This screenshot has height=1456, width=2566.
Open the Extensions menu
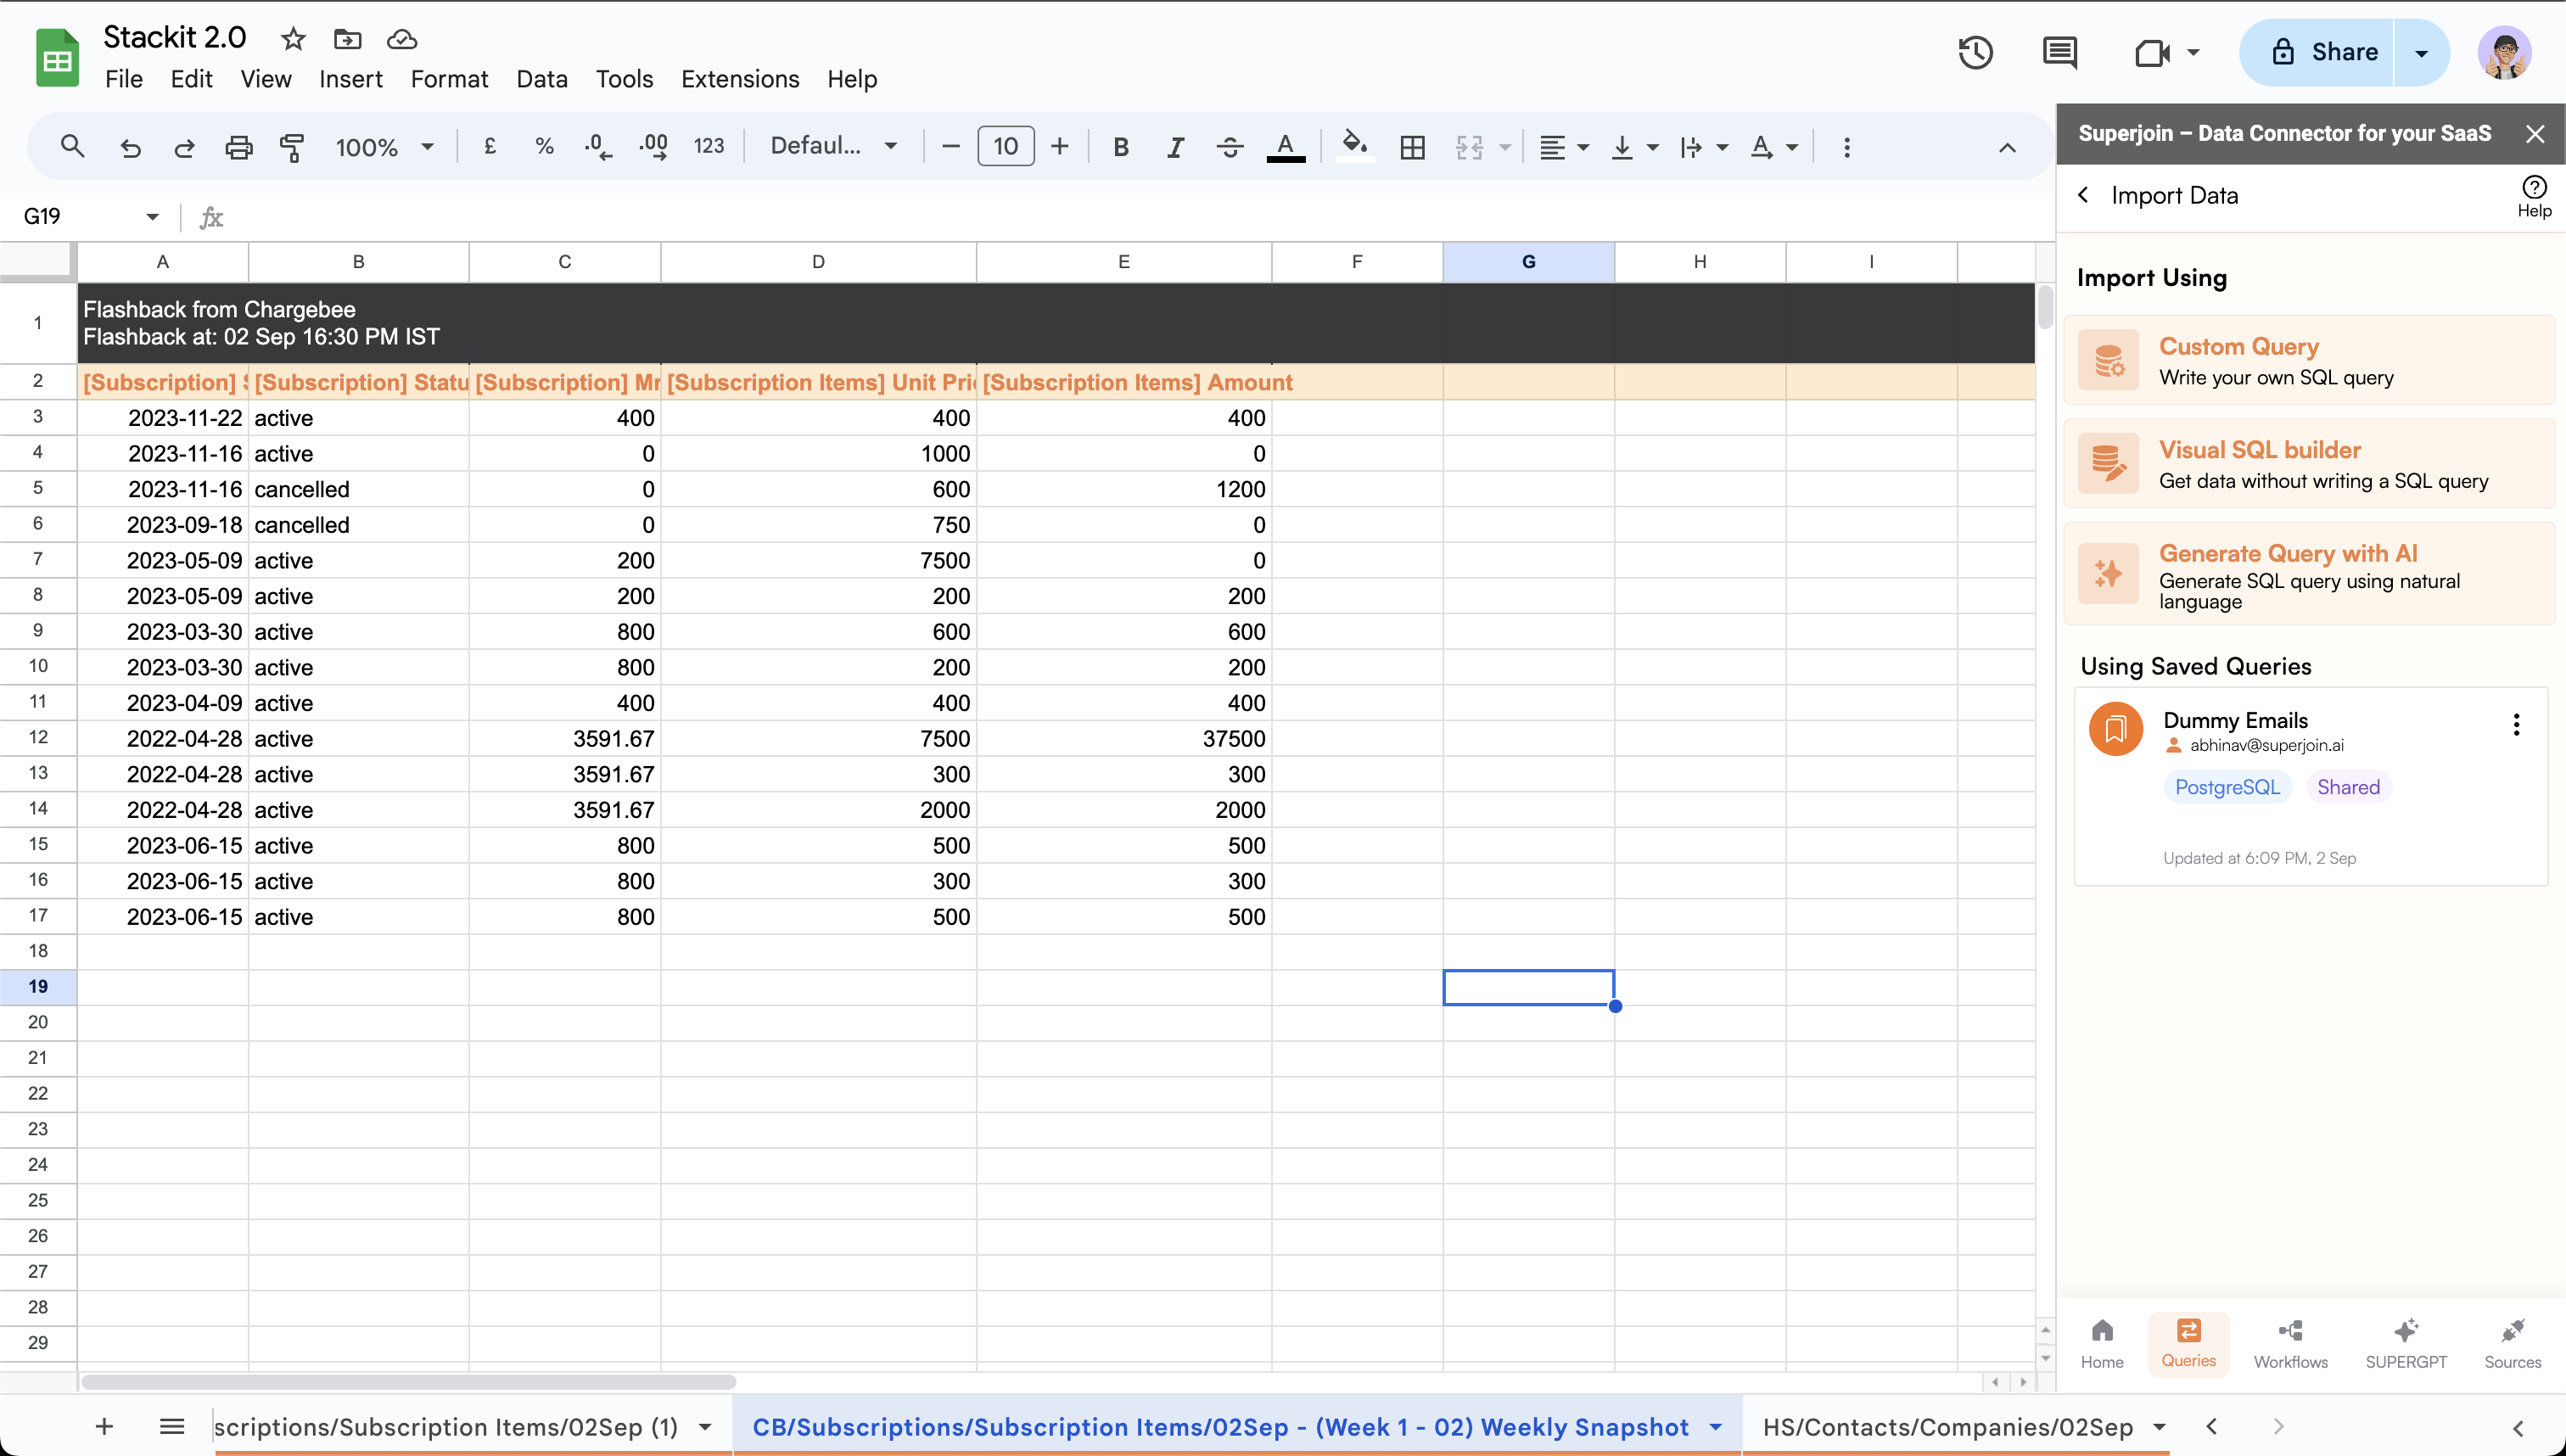(739, 79)
